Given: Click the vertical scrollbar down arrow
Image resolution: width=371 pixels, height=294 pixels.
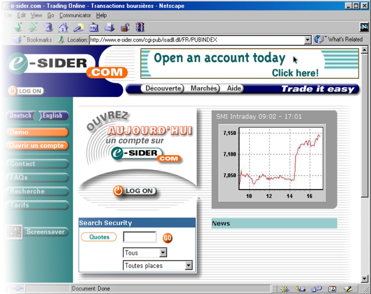Looking at the screenshot, I should (364, 279).
